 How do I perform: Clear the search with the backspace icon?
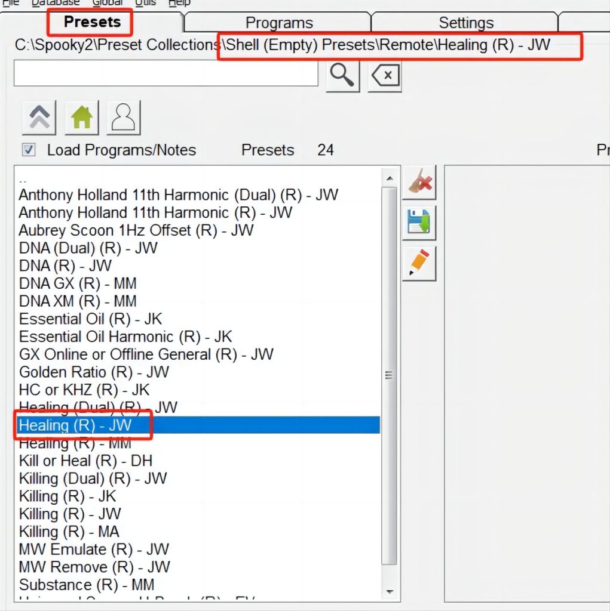pos(385,76)
